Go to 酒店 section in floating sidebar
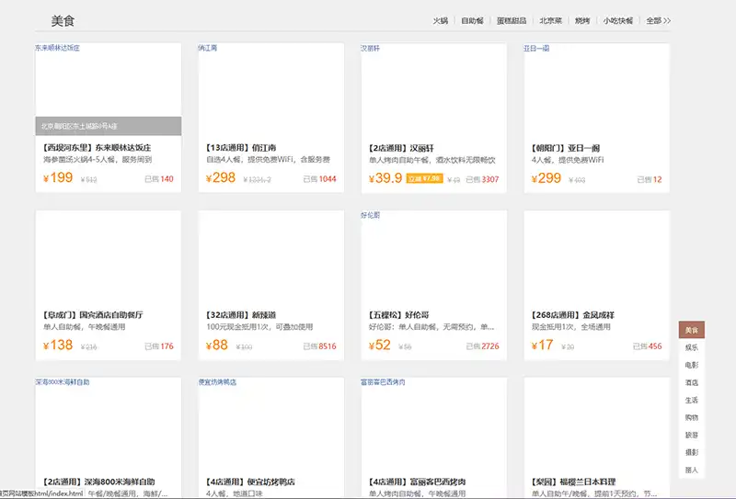The height and width of the screenshot is (499, 736). [x=691, y=382]
